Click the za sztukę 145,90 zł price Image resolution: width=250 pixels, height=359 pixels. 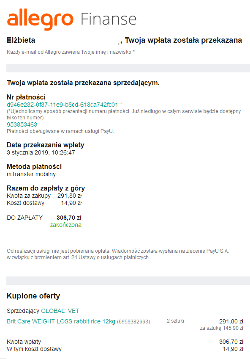221,328
